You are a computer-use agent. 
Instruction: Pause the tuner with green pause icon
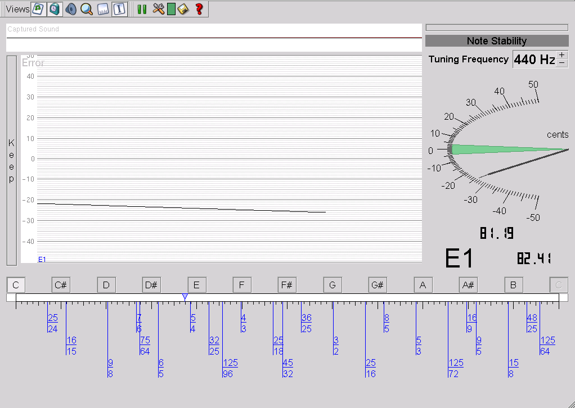[142, 9]
